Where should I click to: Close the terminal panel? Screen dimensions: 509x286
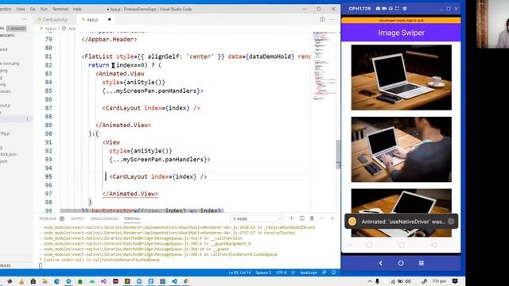click(332, 218)
